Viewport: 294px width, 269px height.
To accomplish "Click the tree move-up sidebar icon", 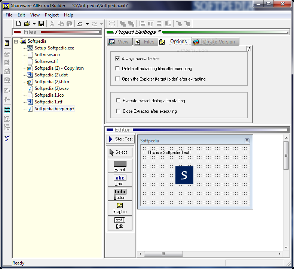I will click(7, 127).
